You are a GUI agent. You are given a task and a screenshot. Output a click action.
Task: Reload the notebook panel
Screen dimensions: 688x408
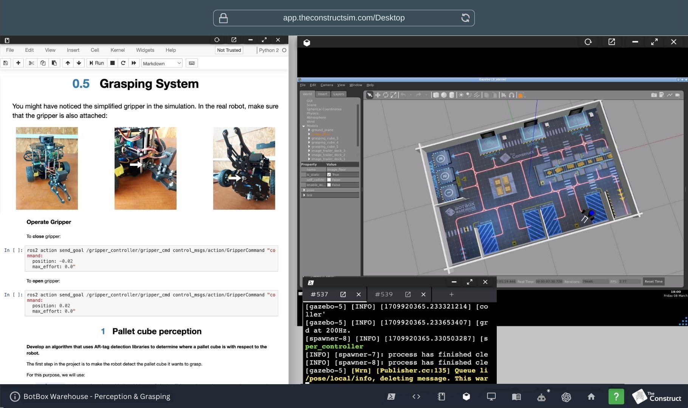[x=217, y=40]
